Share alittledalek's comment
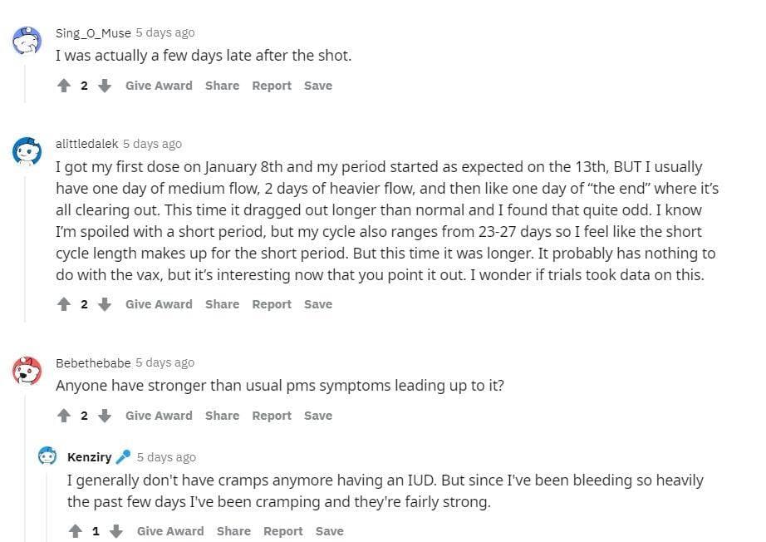The height and width of the screenshot is (542, 766). pos(222,304)
